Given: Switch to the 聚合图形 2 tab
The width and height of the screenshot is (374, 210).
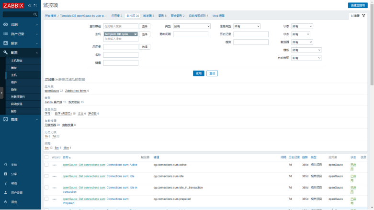Looking at the screenshot, I should pyautogui.click(x=178, y=16).
